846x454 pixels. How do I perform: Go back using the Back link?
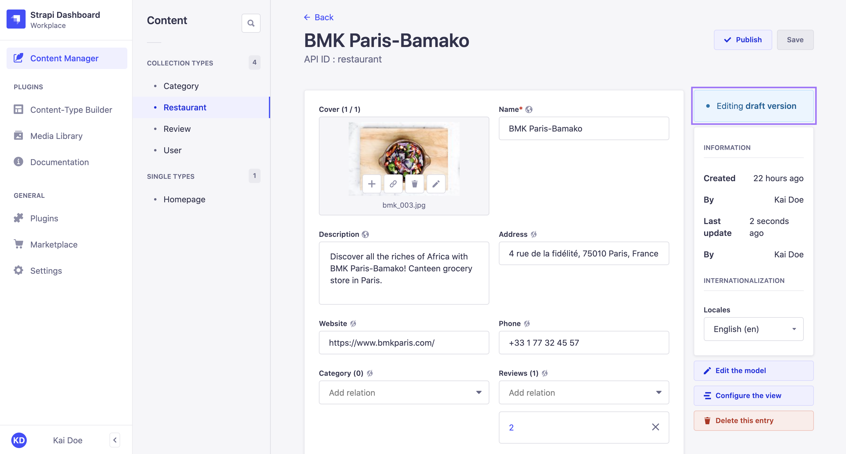coord(319,17)
